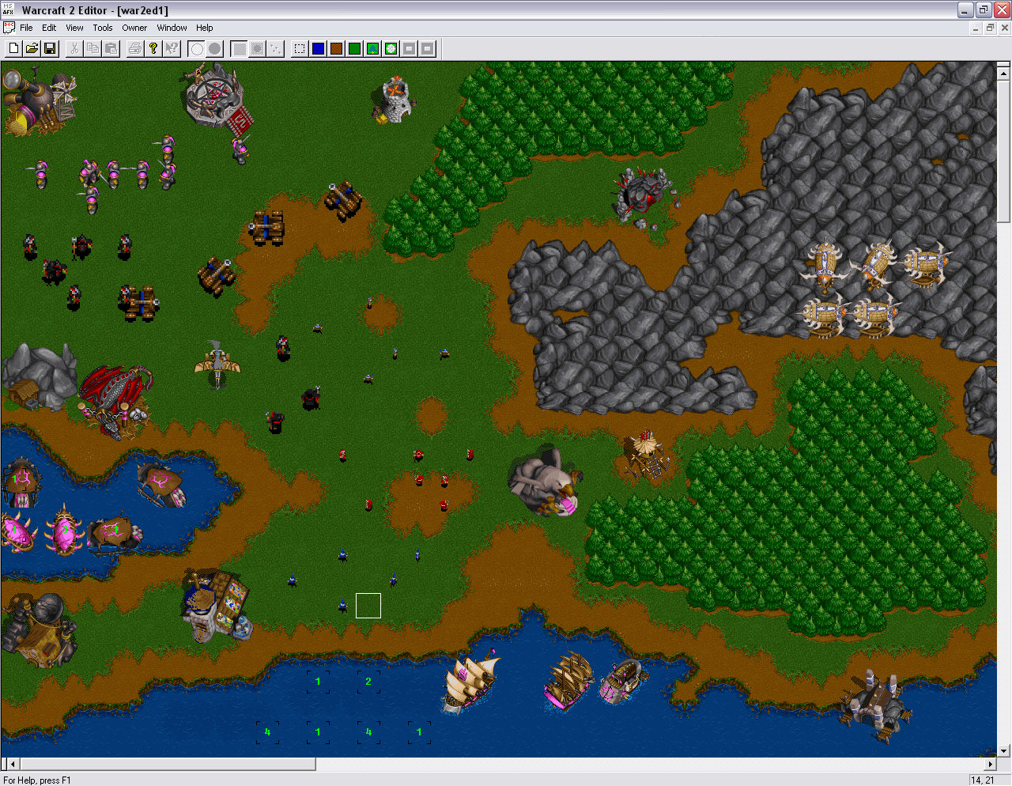Image resolution: width=1012 pixels, height=786 pixels.
Task: Click the rightmost gray square toolbar button
Action: pyautogui.click(x=427, y=49)
